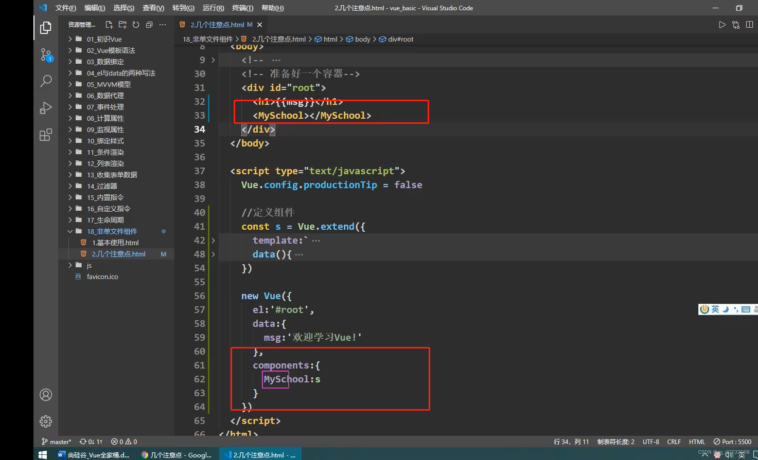Open the Accounts menu icon

[46, 395]
